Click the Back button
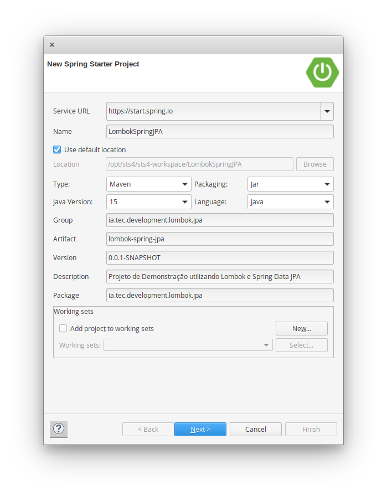 click(x=148, y=429)
